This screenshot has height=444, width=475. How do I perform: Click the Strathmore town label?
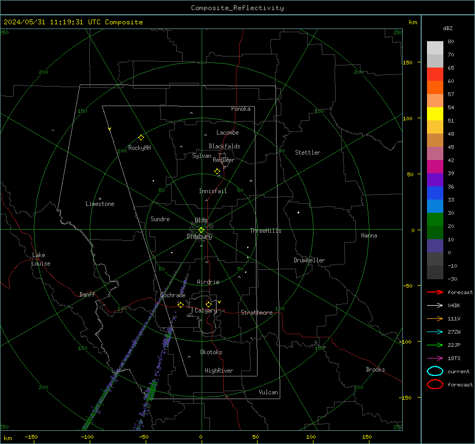point(256,313)
